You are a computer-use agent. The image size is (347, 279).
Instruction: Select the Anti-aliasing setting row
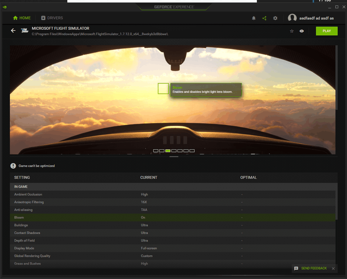tap(173, 210)
